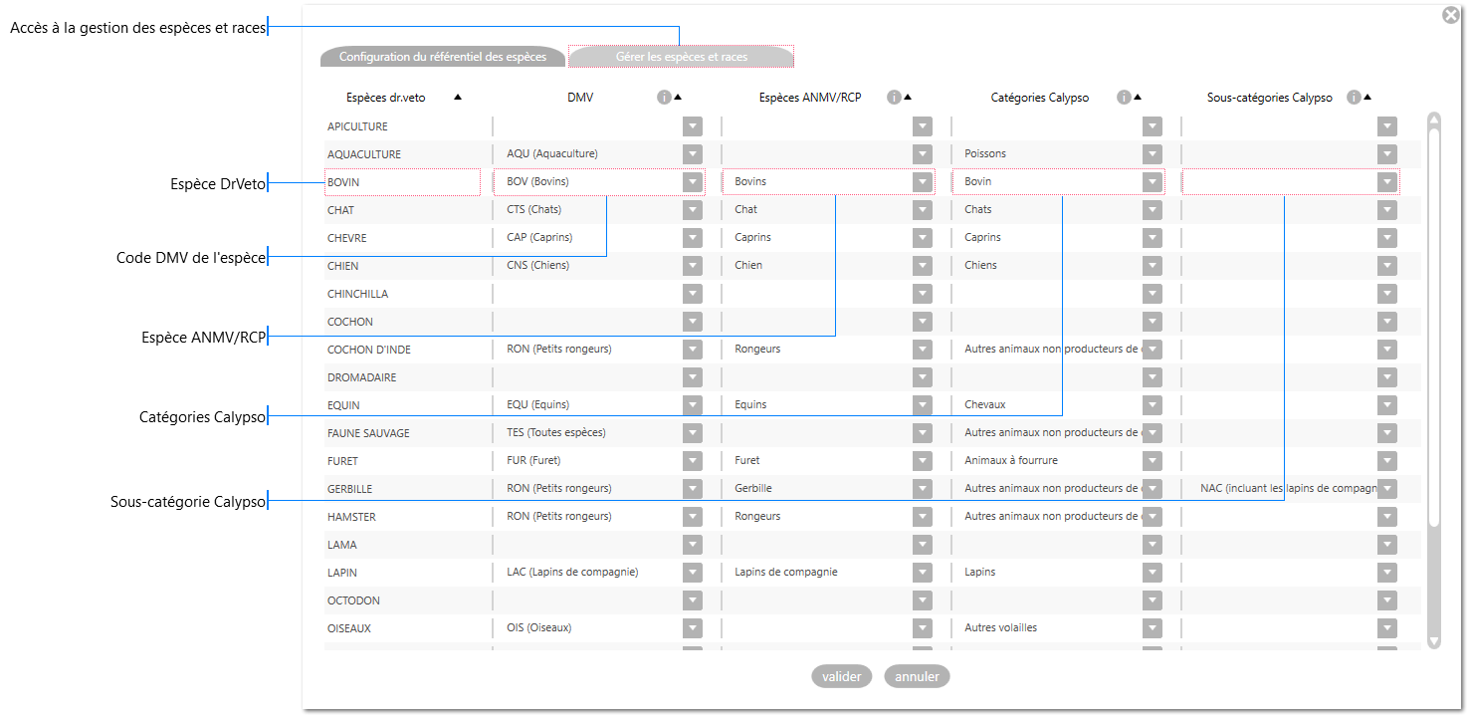
Task: Select the CHEVRE species name
Action: click(347, 238)
